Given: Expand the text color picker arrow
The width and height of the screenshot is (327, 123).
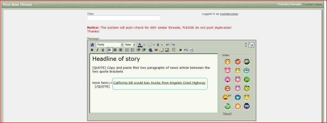Looking at the screenshot, I should coord(144,45).
